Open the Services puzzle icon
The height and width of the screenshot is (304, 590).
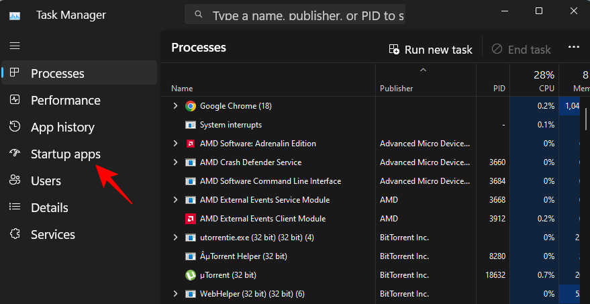tap(15, 234)
